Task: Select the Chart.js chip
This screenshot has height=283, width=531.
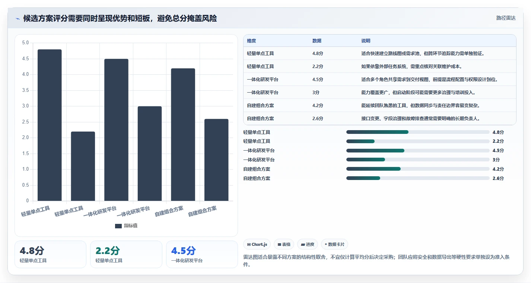Action: (257, 244)
